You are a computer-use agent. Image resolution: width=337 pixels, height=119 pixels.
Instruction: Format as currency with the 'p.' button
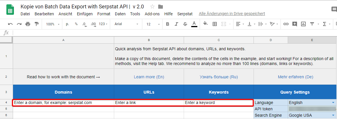[x=68, y=24]
